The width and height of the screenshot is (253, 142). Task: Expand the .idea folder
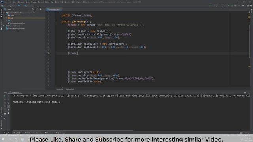[6, 15]
